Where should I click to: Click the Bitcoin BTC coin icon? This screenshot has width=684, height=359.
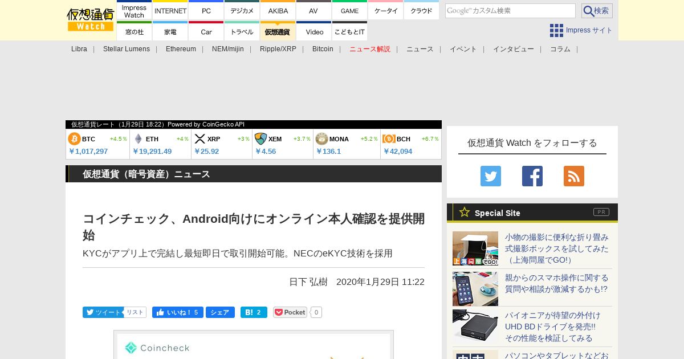[74, 139]
